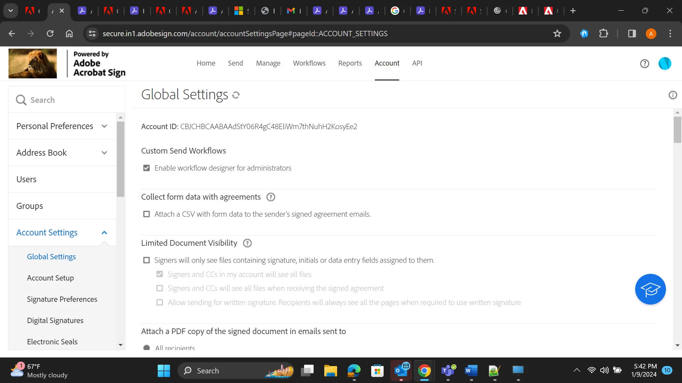Bookmark page with the star icon
Viewport: 682px width, 383px height.
[x=557, y=33]
